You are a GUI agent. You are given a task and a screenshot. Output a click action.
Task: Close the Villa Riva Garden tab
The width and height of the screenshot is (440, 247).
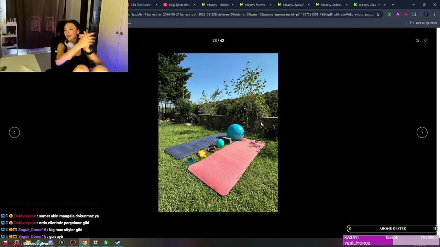pyautogui.click(x=156, y=5)
